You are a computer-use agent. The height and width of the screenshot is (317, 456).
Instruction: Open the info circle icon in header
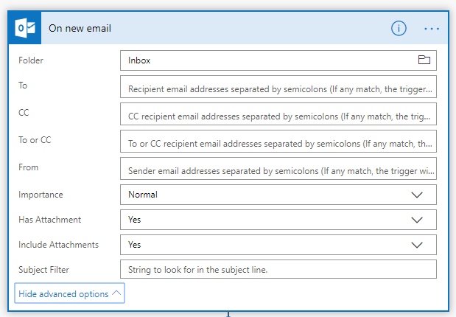click(x=399, y=29)
